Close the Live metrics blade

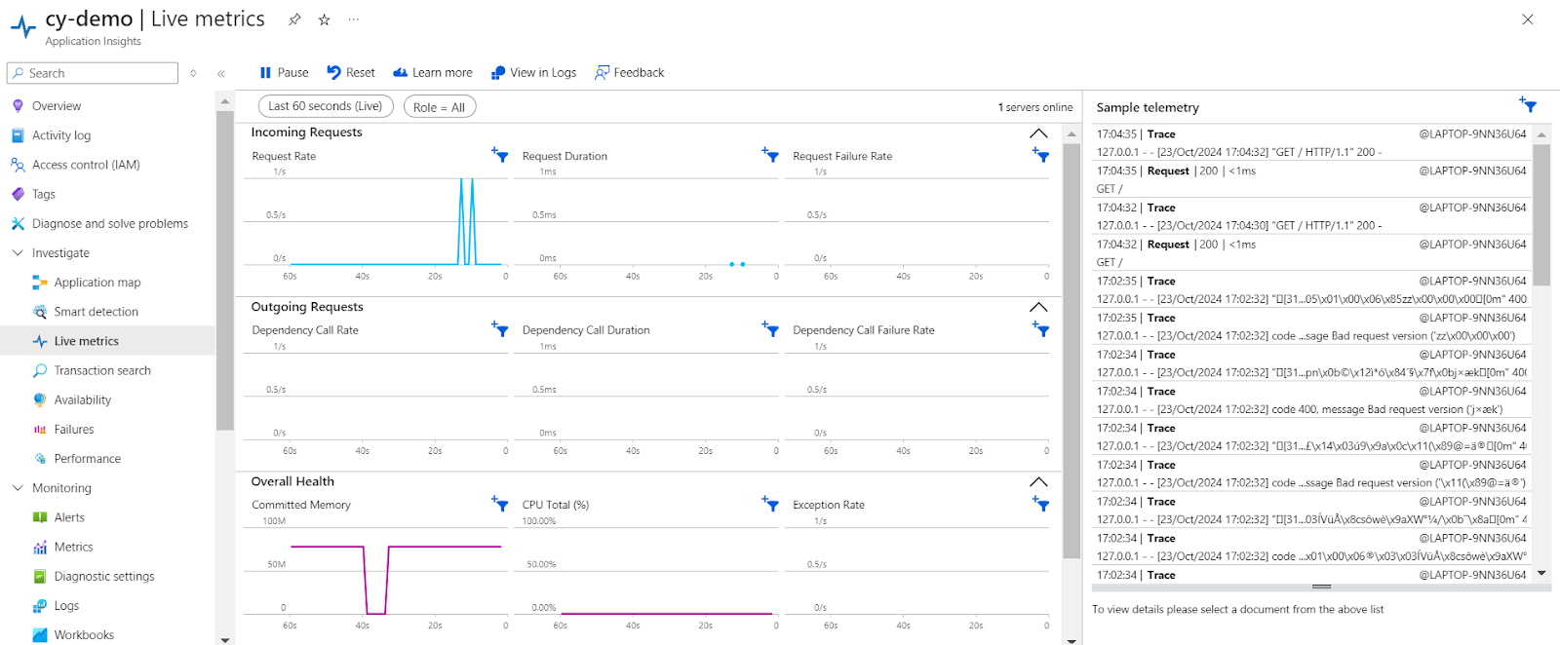coord(1528,19)
